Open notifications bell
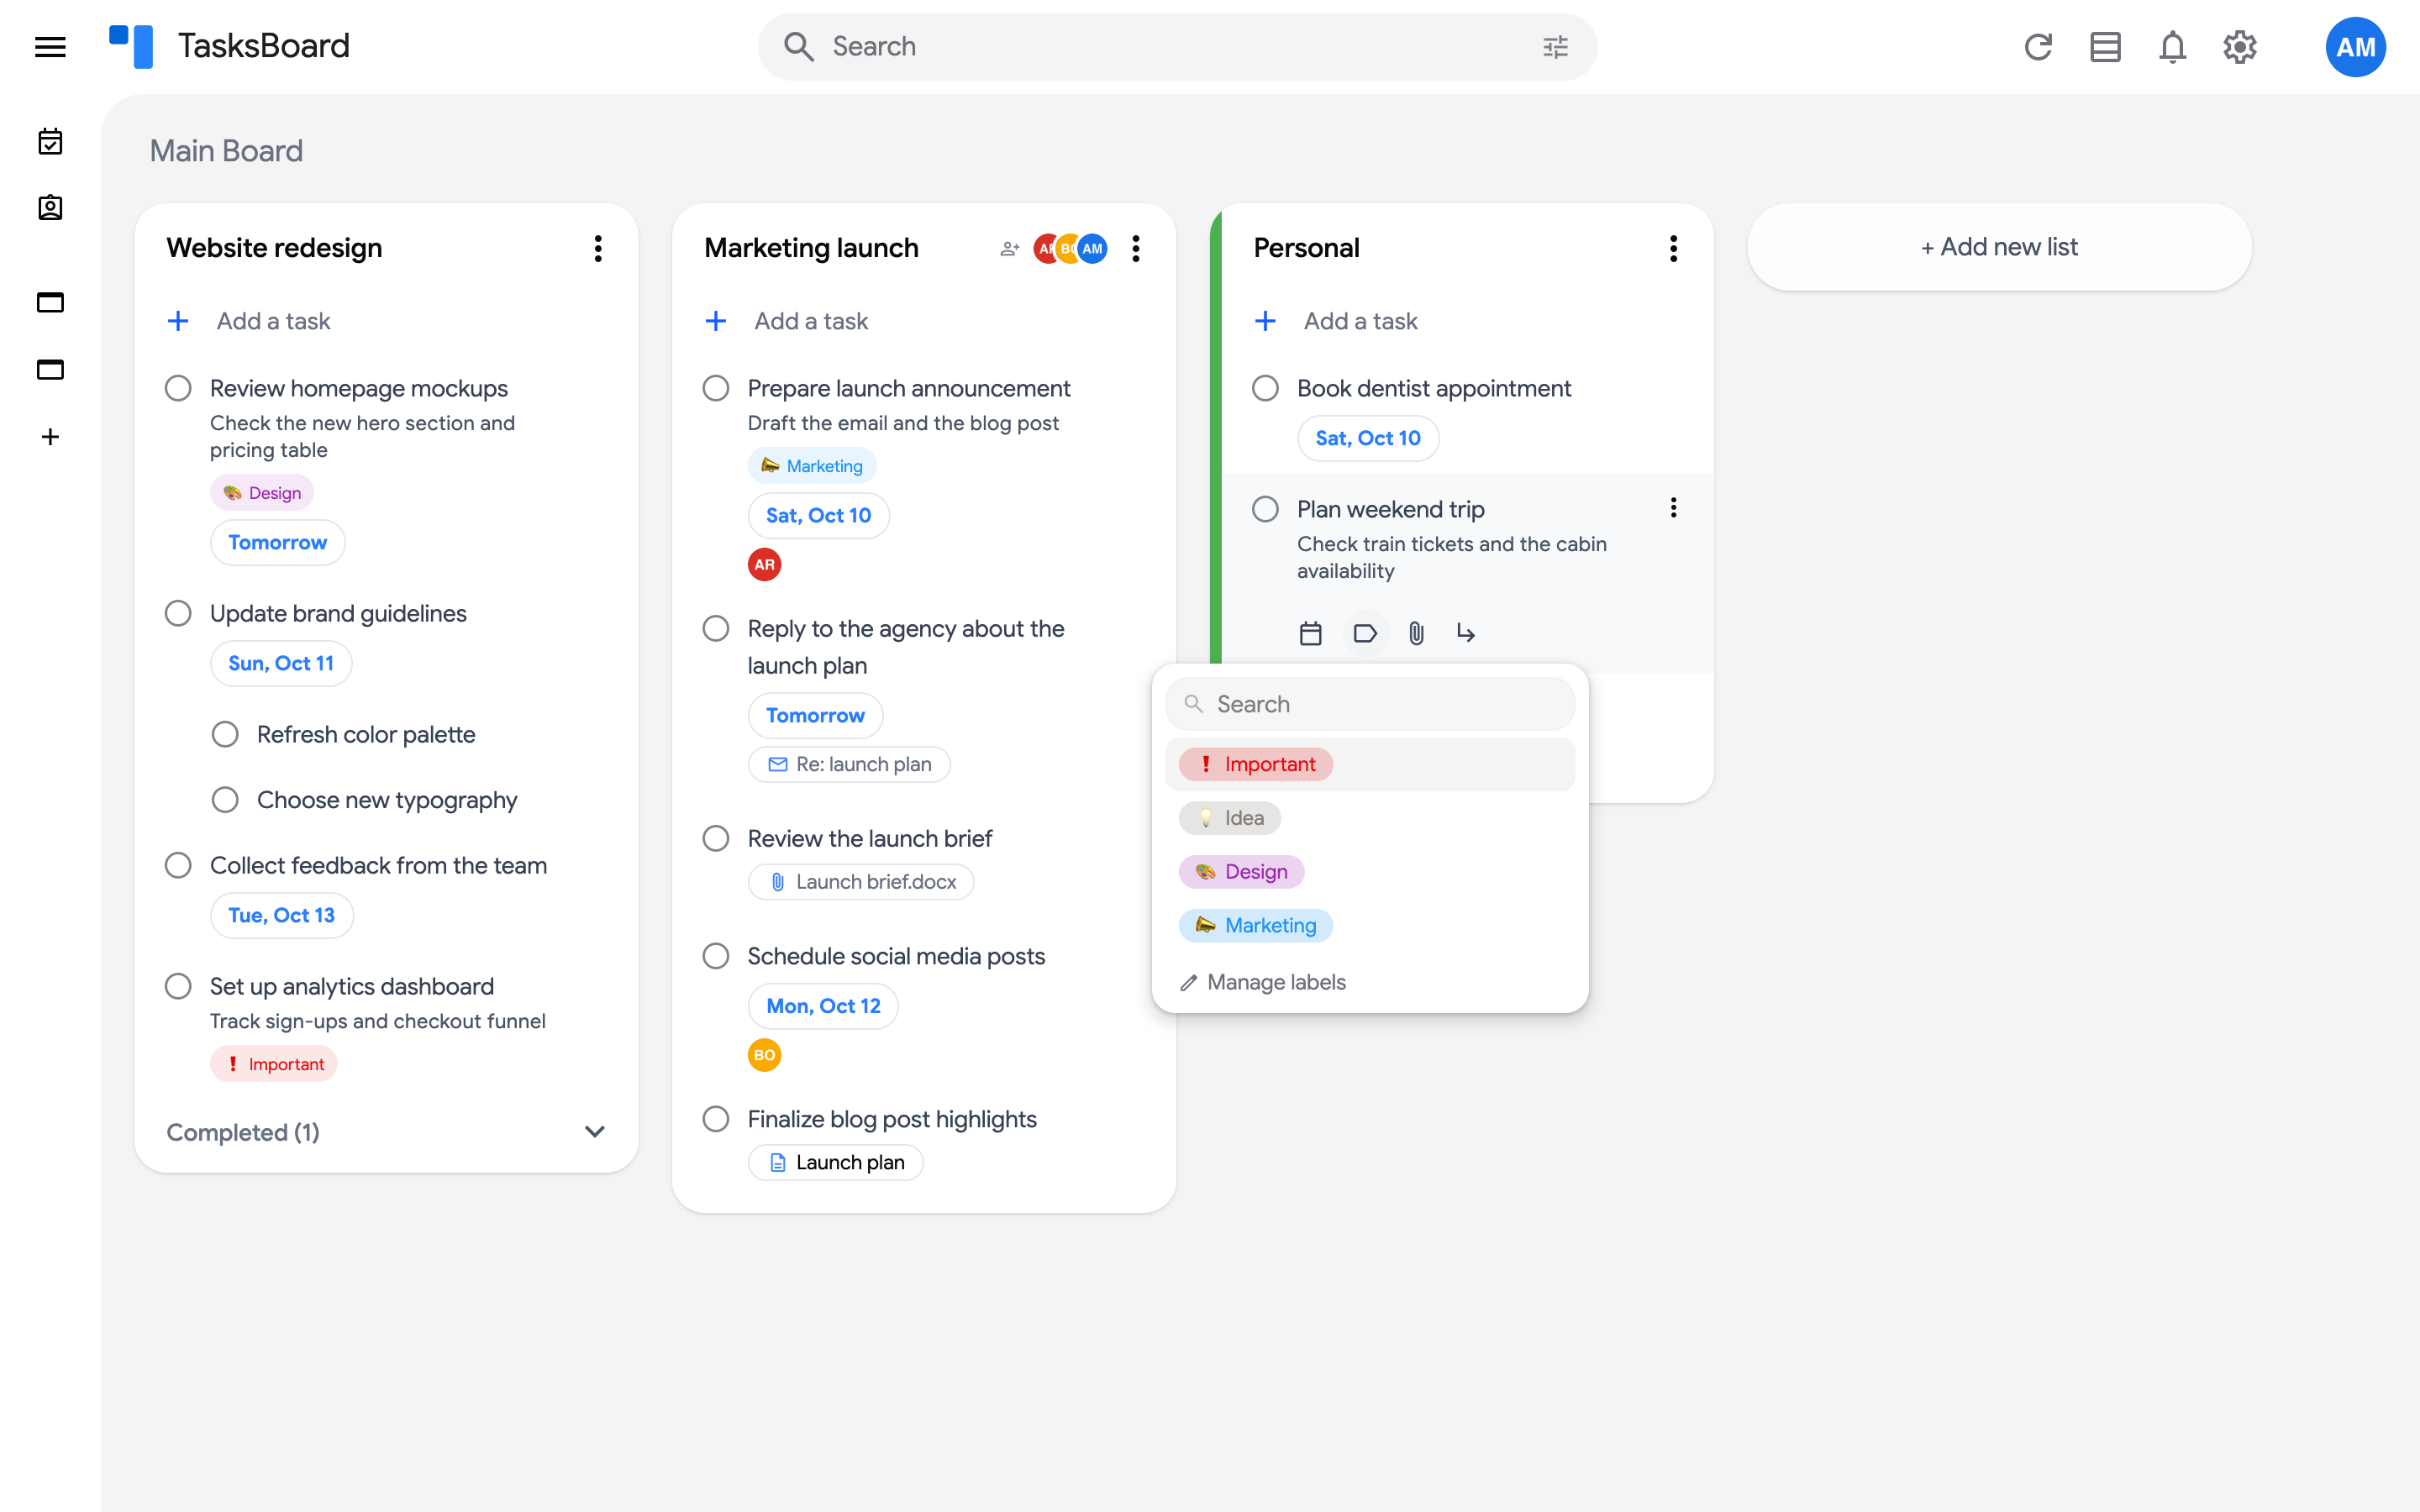The height and width of the screenshot is (1512, 2420). [x=2172, y=47]
